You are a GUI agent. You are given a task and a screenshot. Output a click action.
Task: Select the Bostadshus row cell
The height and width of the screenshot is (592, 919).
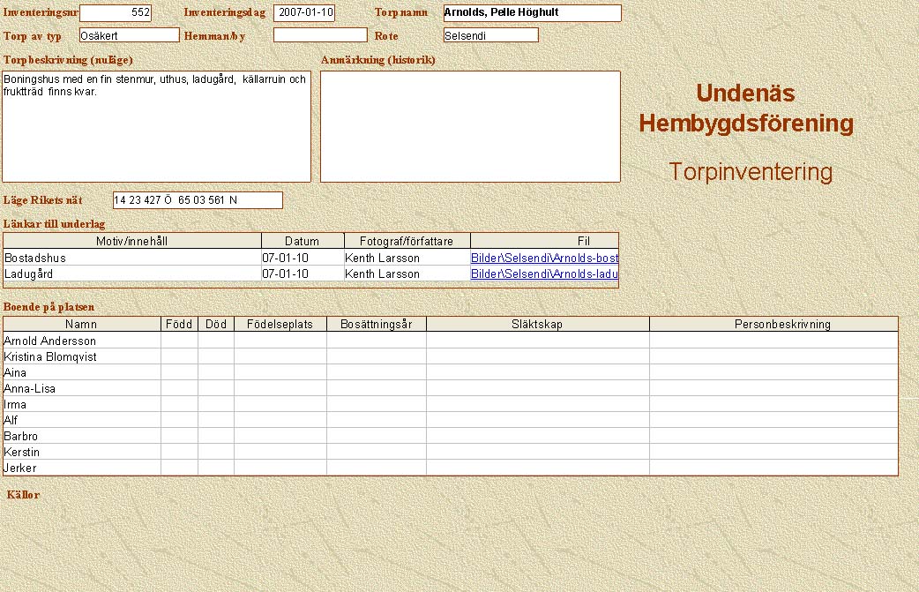132,259
